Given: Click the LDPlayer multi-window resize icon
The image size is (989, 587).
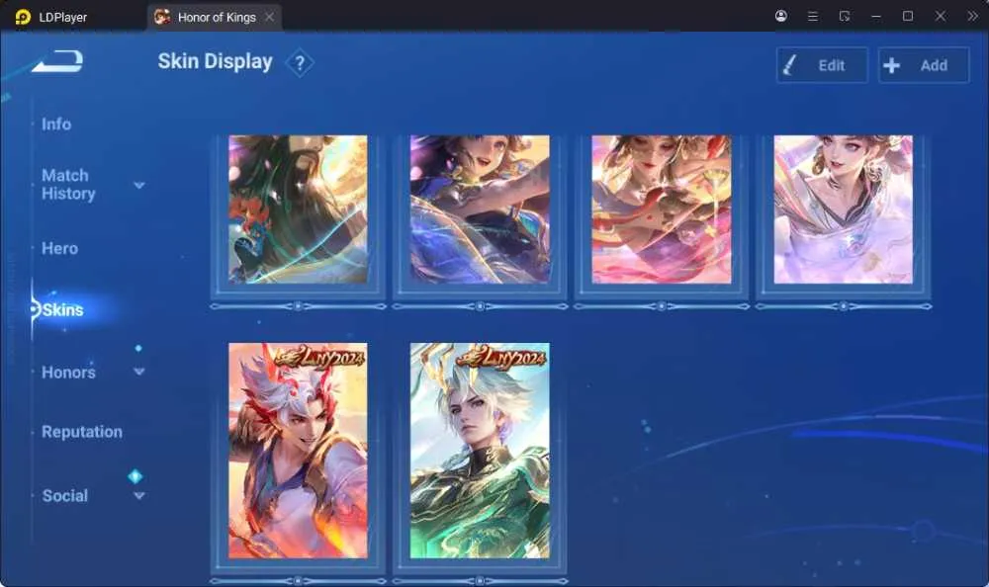Looking at the screenshot, I should pyautogui.click(x=845, y=17).
